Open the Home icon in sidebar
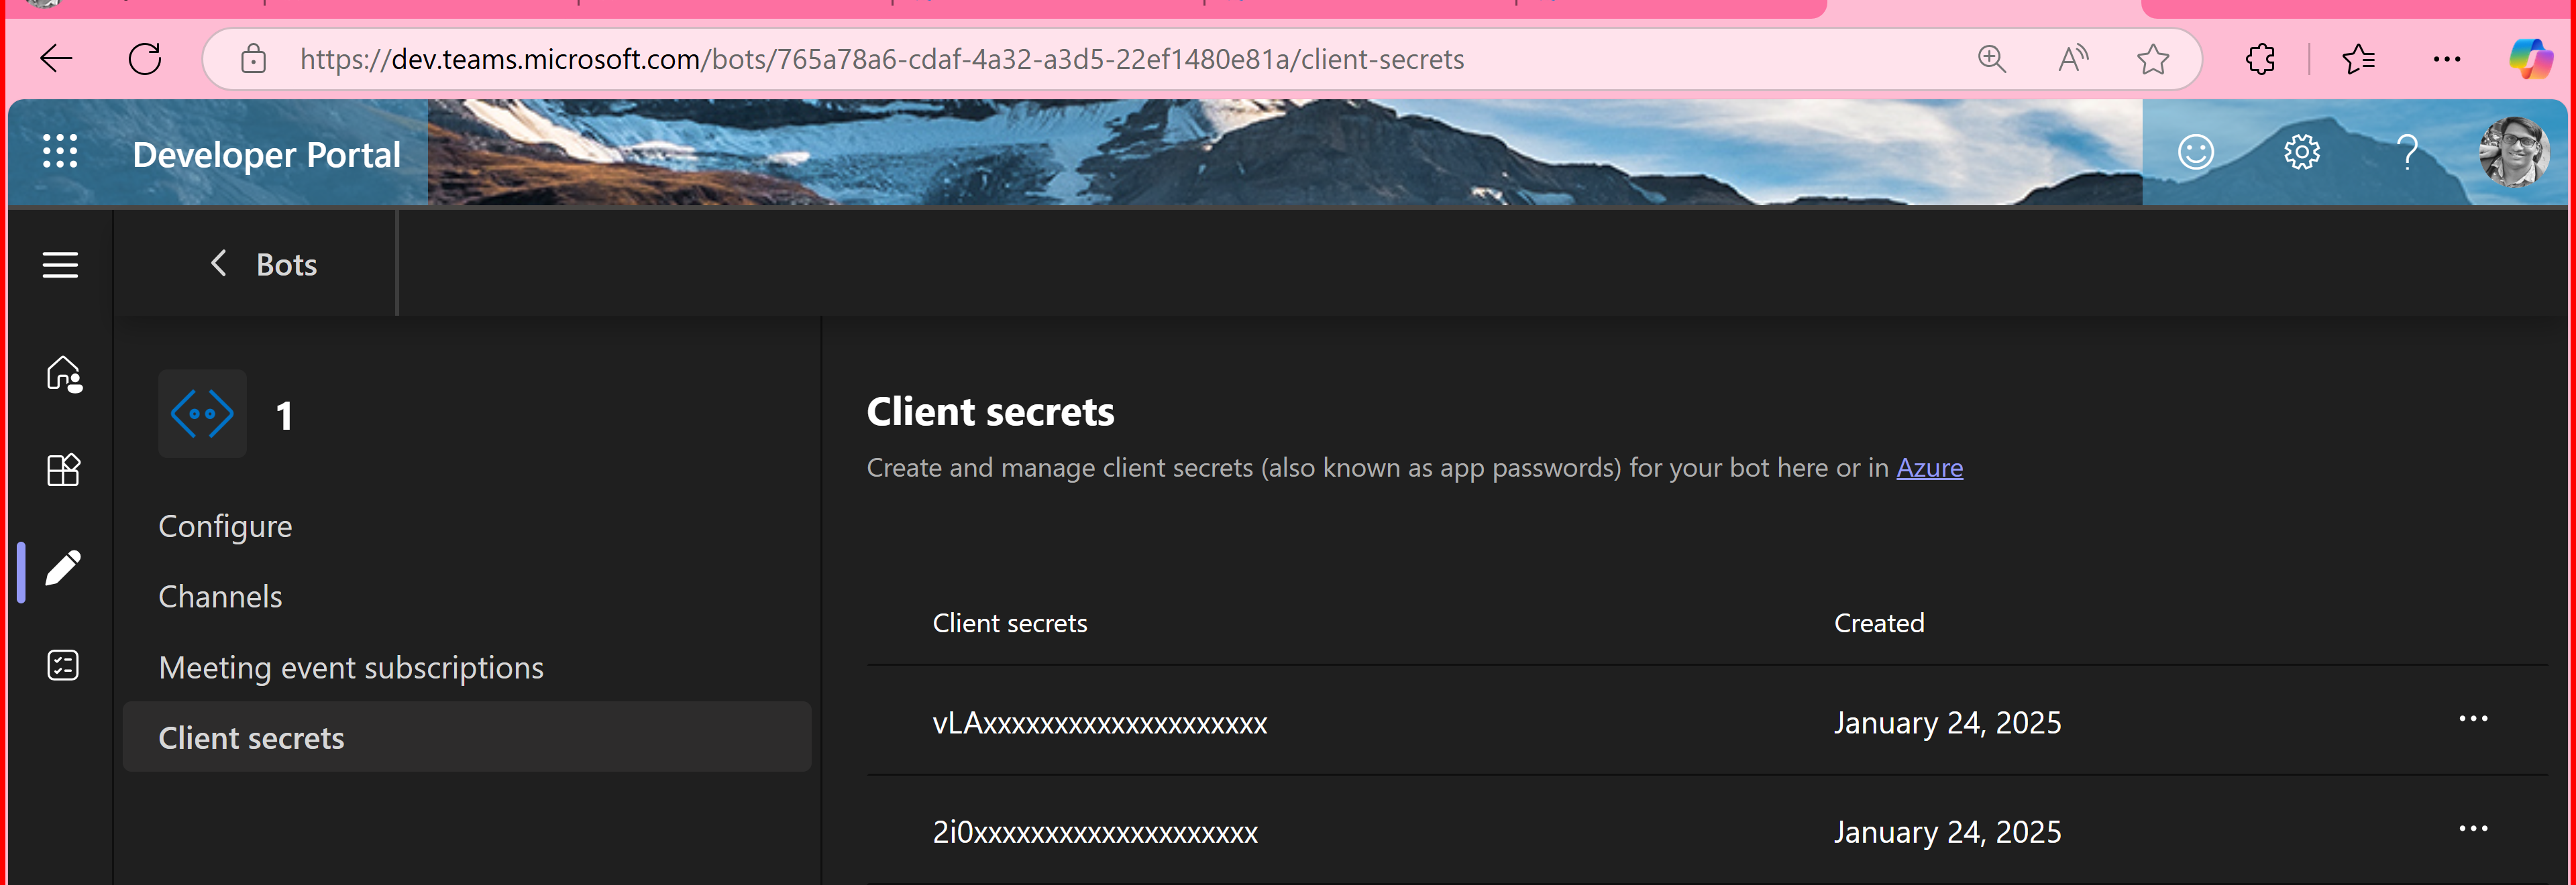Screen dimensions: 2576x885 64,375
